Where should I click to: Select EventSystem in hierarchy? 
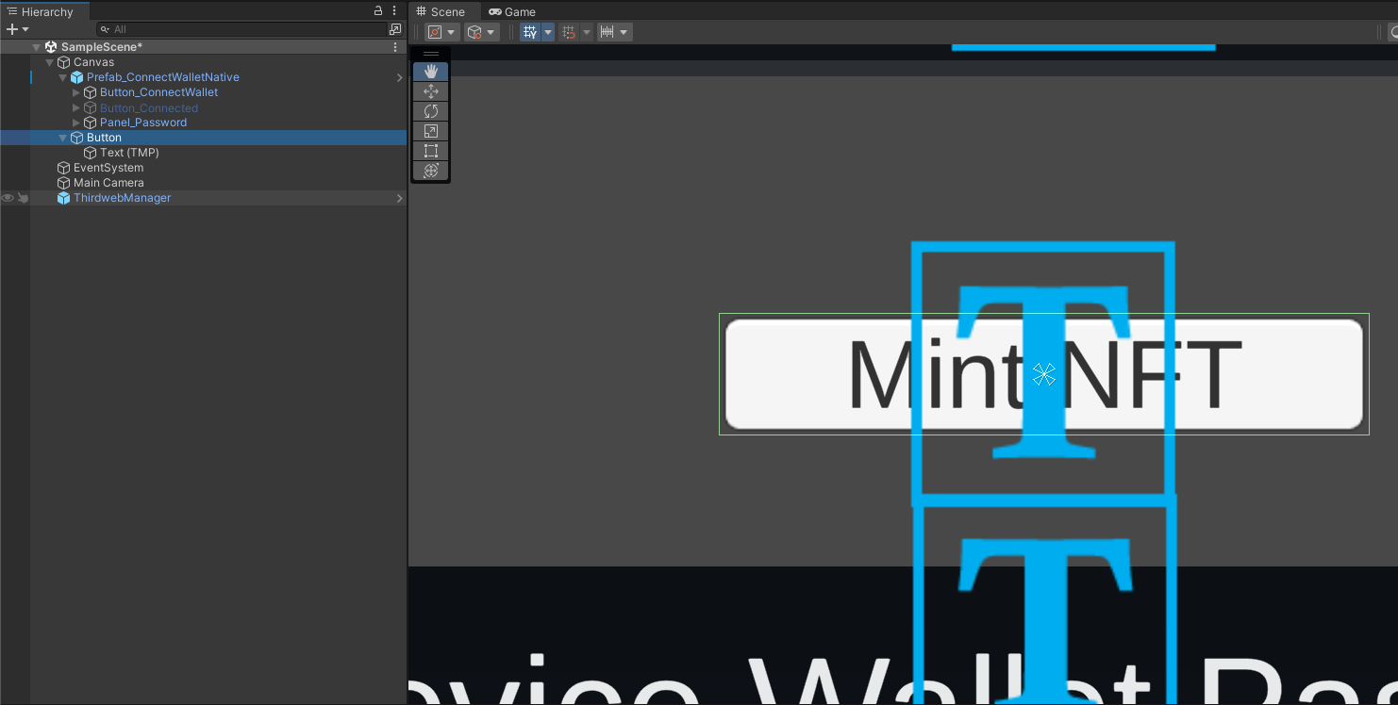click(x=108, y=168)
